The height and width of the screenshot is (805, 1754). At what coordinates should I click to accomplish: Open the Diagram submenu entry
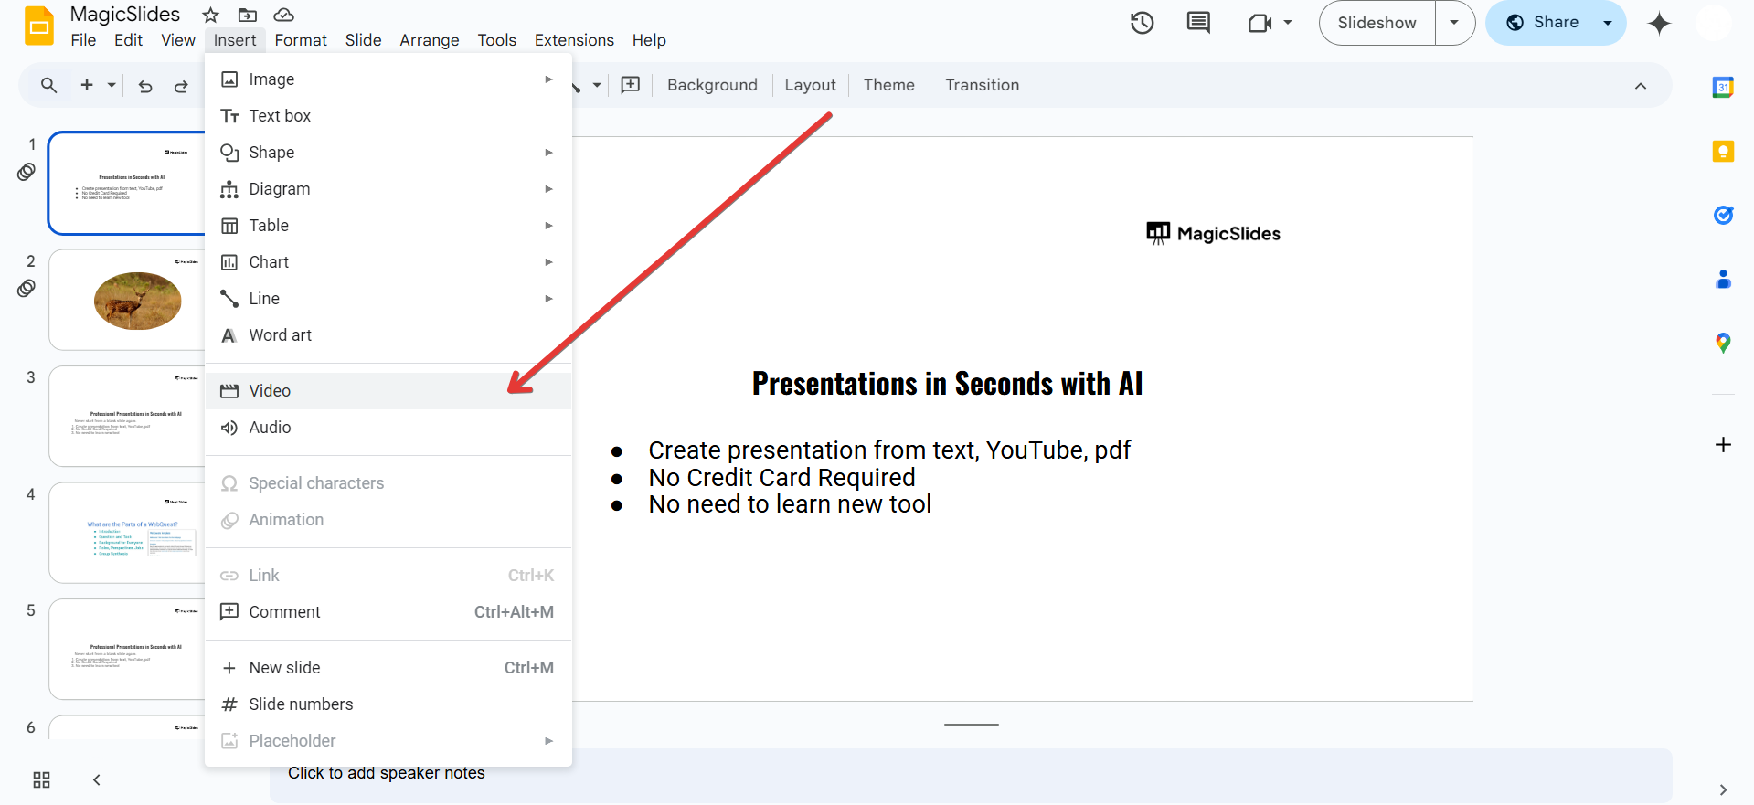coord(388,189)
